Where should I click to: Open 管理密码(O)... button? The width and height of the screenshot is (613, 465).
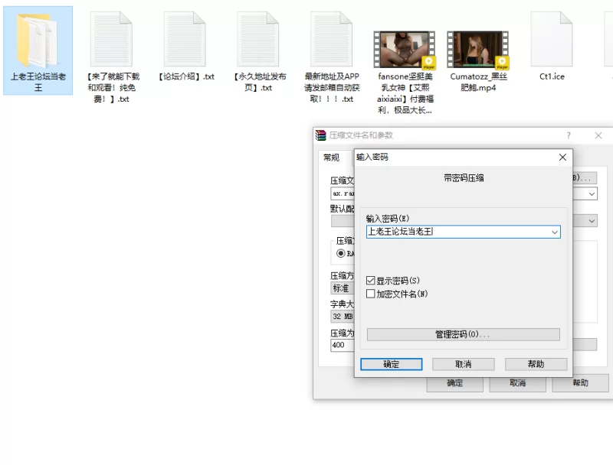point(464,334)
